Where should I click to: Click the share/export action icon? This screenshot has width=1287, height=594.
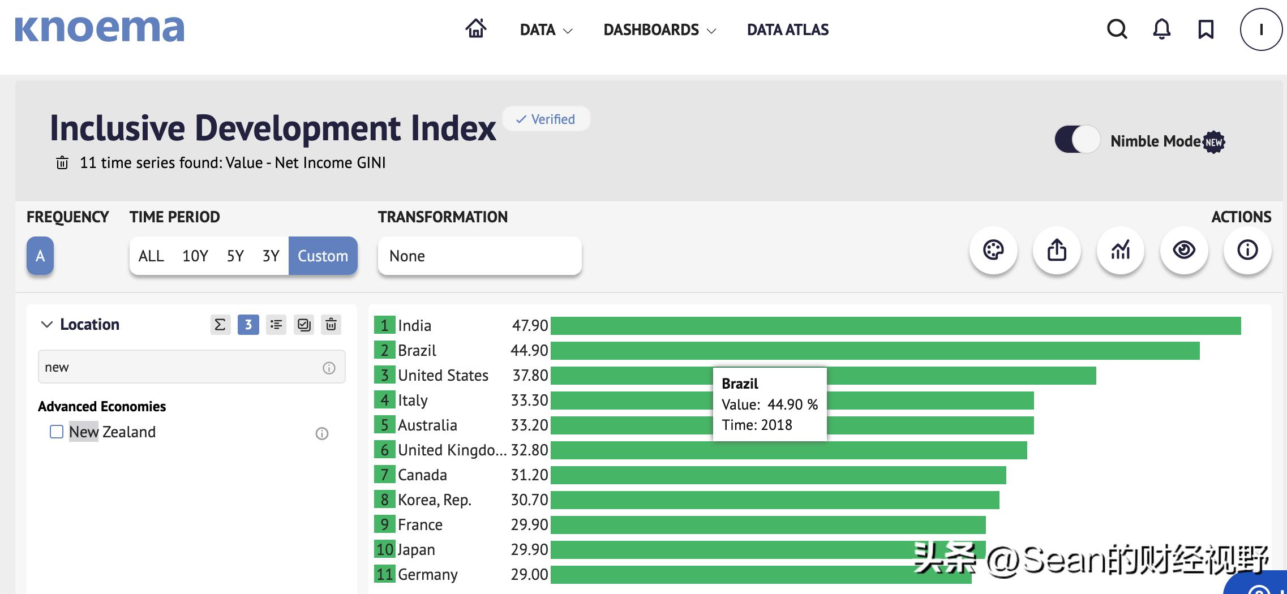1057,250
